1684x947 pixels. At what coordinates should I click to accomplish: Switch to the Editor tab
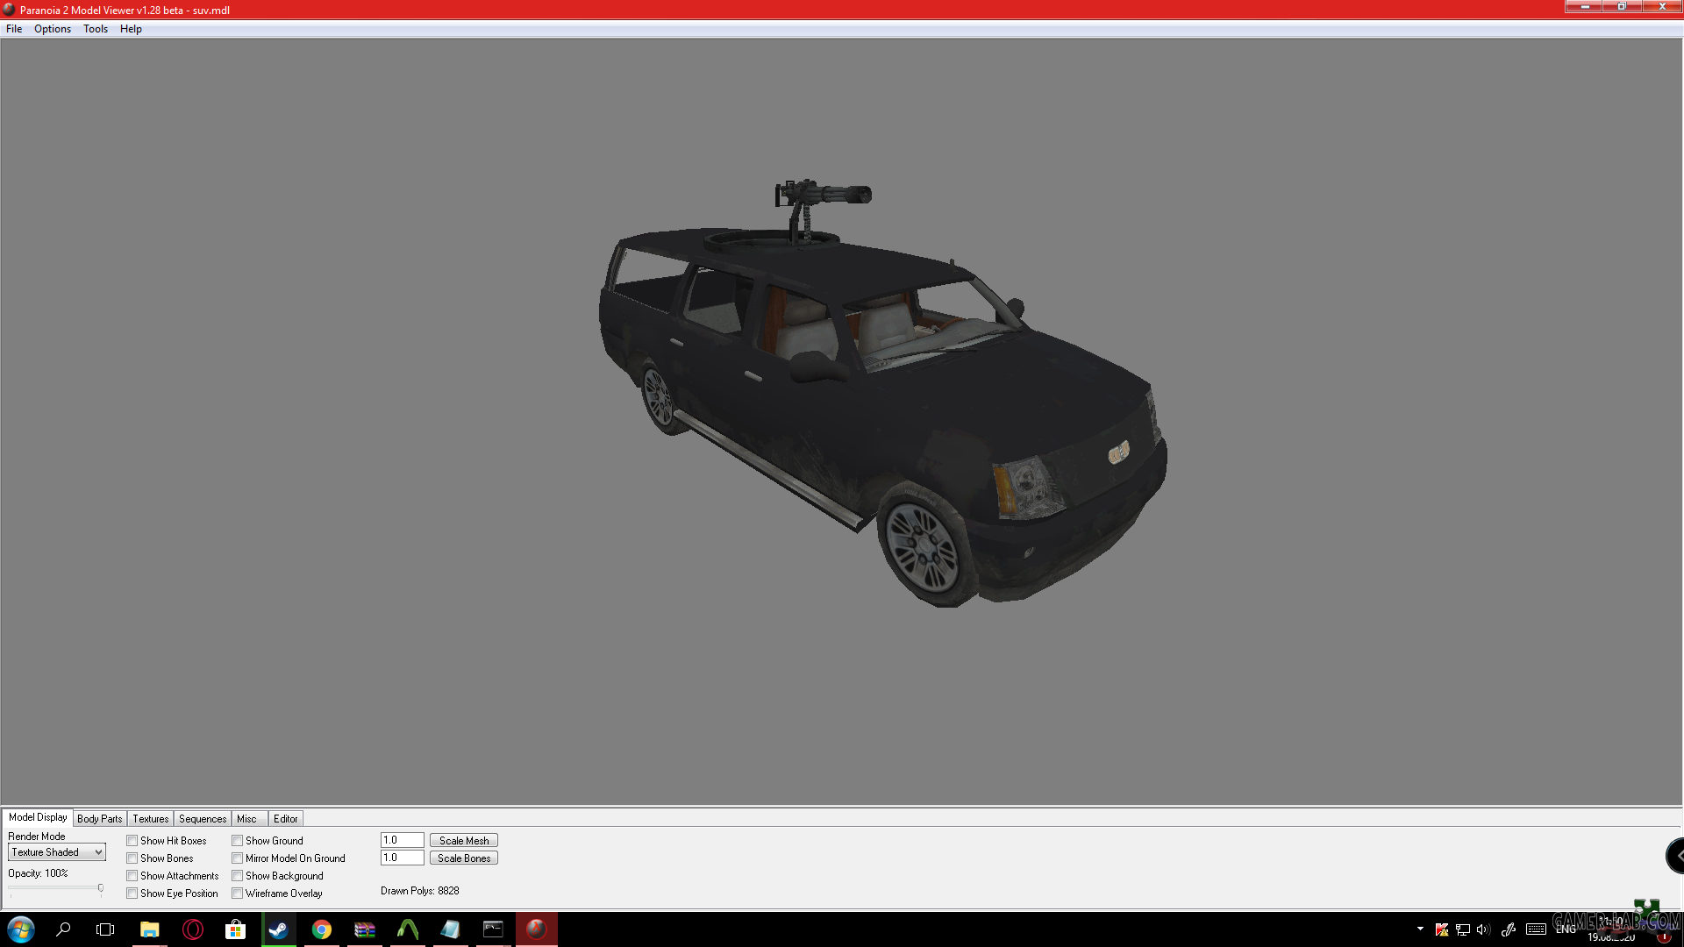pos(286,819)
